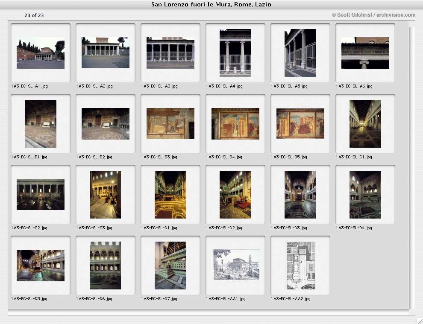
Task: Open the 1A3-EC-SL-A5.jpg thumbnail
Action: [300, 53]
